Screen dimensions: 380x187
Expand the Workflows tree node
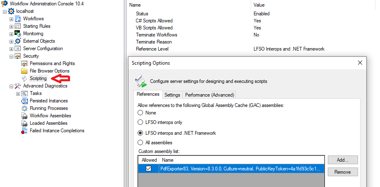tap(11, 19)
